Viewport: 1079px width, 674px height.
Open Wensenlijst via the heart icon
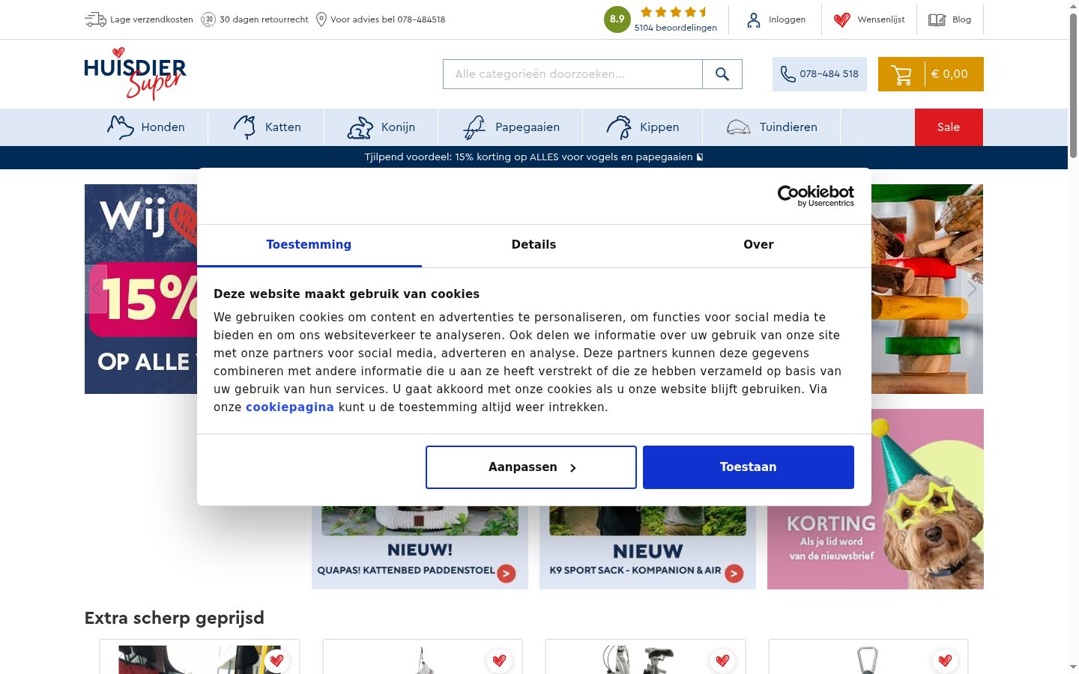point(842,20)
